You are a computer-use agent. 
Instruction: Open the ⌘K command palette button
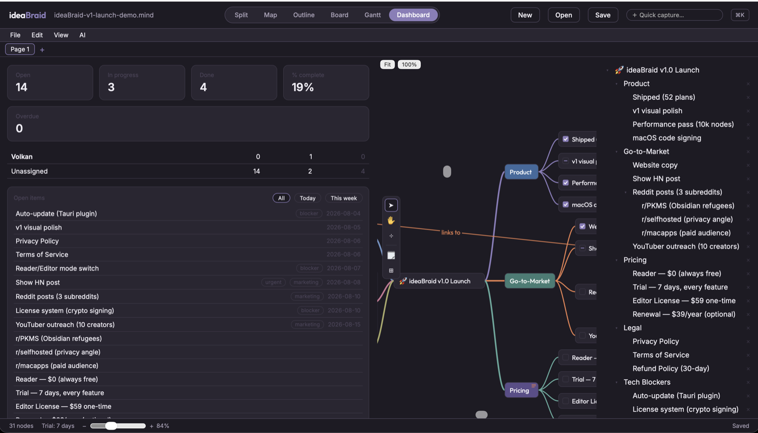point(740,15)
